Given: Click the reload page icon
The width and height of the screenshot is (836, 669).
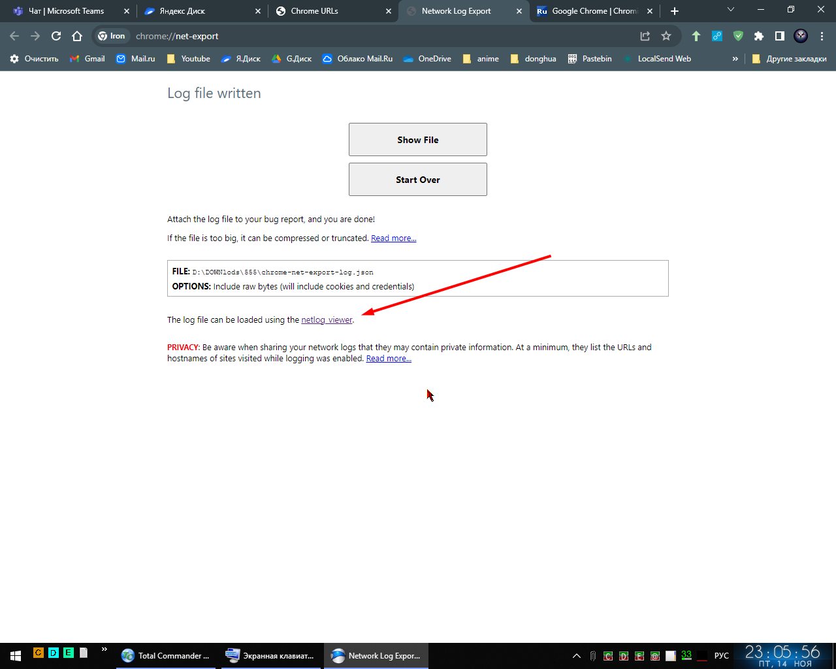Looking at the screenshot, I should coord(56,36).
